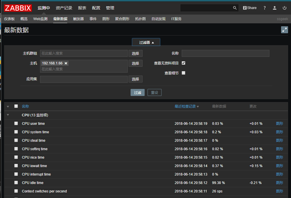Screen dimensions: 291x198
Task: Collapse all groups via header triangle
Action: pos(8,106)
